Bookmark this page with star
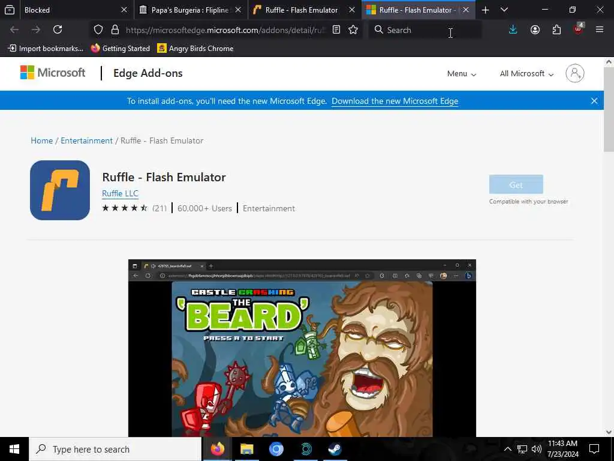Screen dimensions: 614x461 [353, 30]
